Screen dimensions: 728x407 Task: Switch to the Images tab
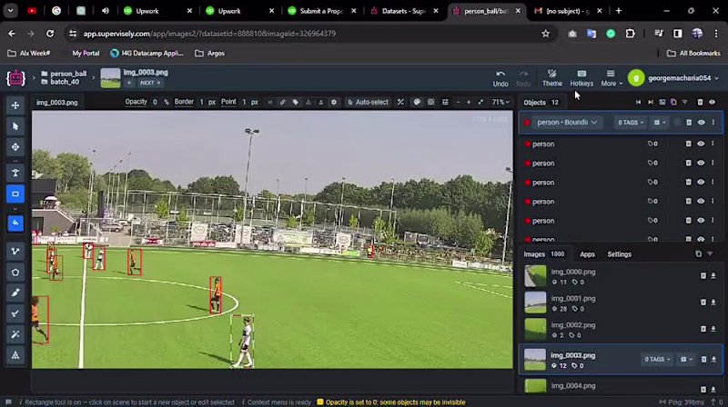tap(544, 254)
